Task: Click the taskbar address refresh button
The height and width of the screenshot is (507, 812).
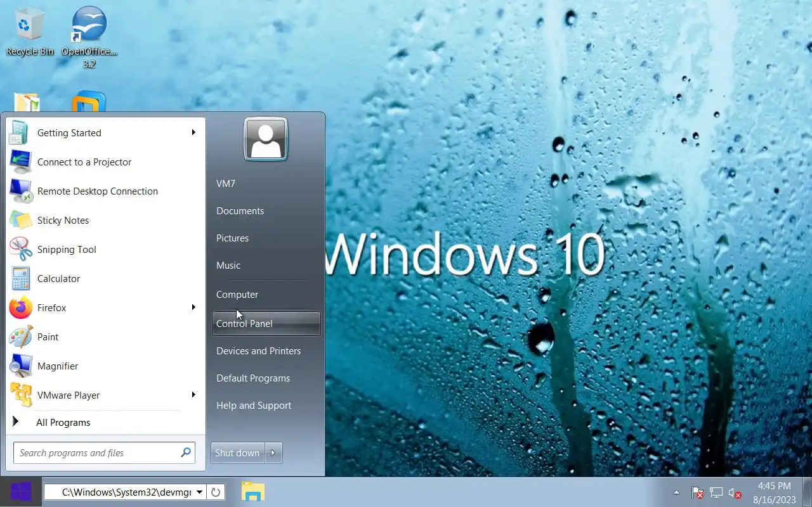Action: click(216, 492)
